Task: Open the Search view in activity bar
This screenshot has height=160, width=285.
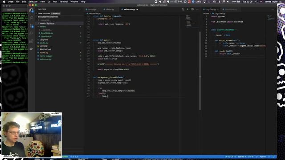Action: pyautogui.click(x=32, y=18)
